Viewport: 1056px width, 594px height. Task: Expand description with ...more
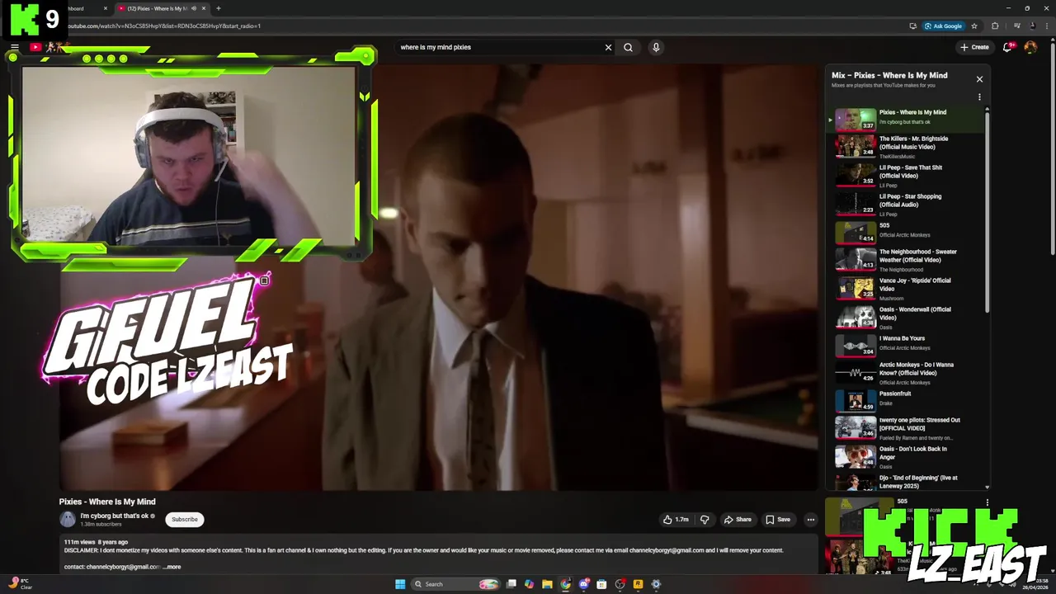click(172, 567)
